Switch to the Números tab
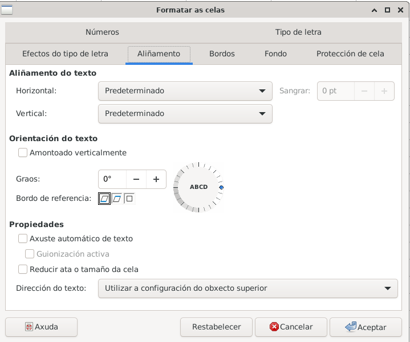 coord(102,32)
